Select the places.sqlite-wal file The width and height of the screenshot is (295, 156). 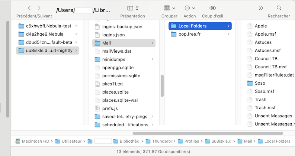coord(124,100)
